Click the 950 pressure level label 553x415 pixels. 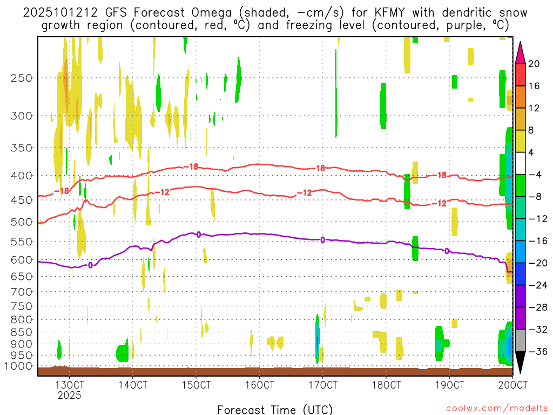(x=22, y=356)
